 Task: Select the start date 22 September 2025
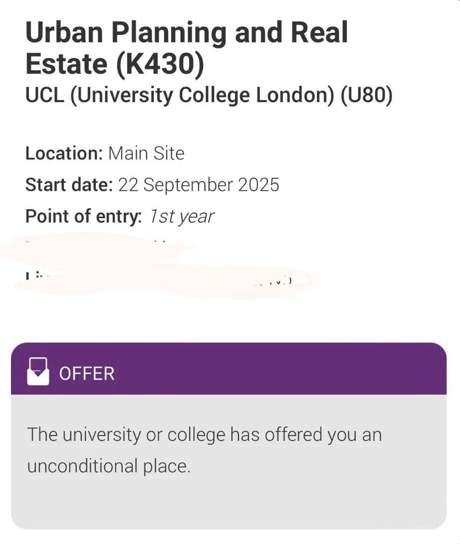coord(199,184)
